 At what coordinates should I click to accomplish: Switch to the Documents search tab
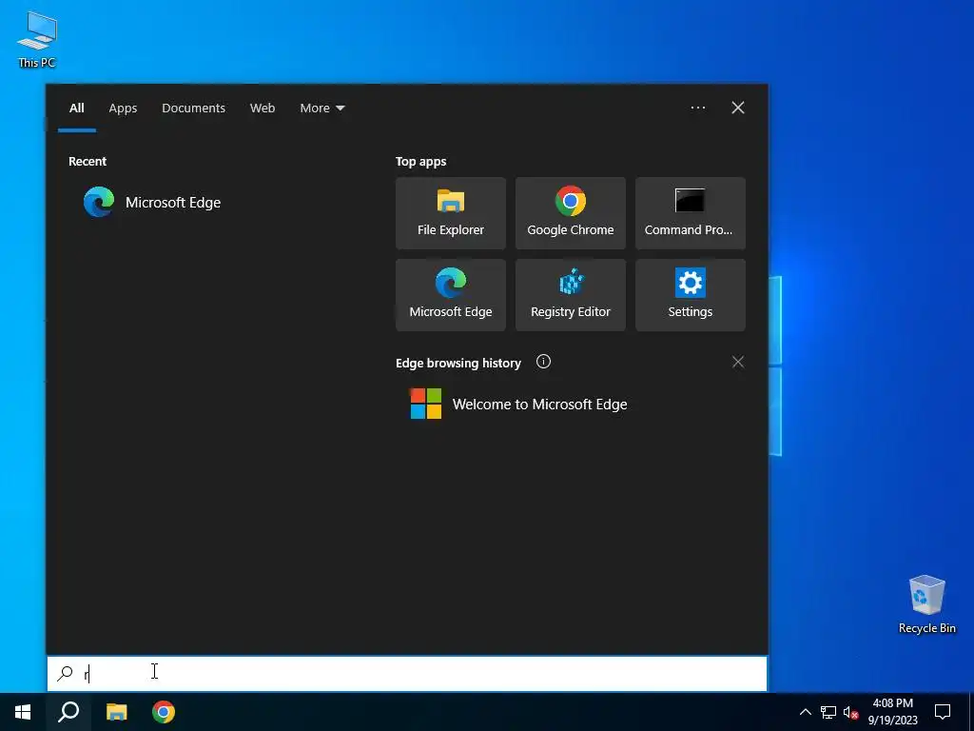[x=193, y=109]
